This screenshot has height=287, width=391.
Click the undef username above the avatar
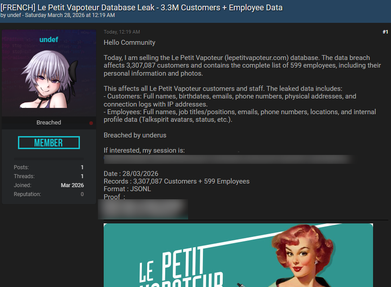coord(48,40)
